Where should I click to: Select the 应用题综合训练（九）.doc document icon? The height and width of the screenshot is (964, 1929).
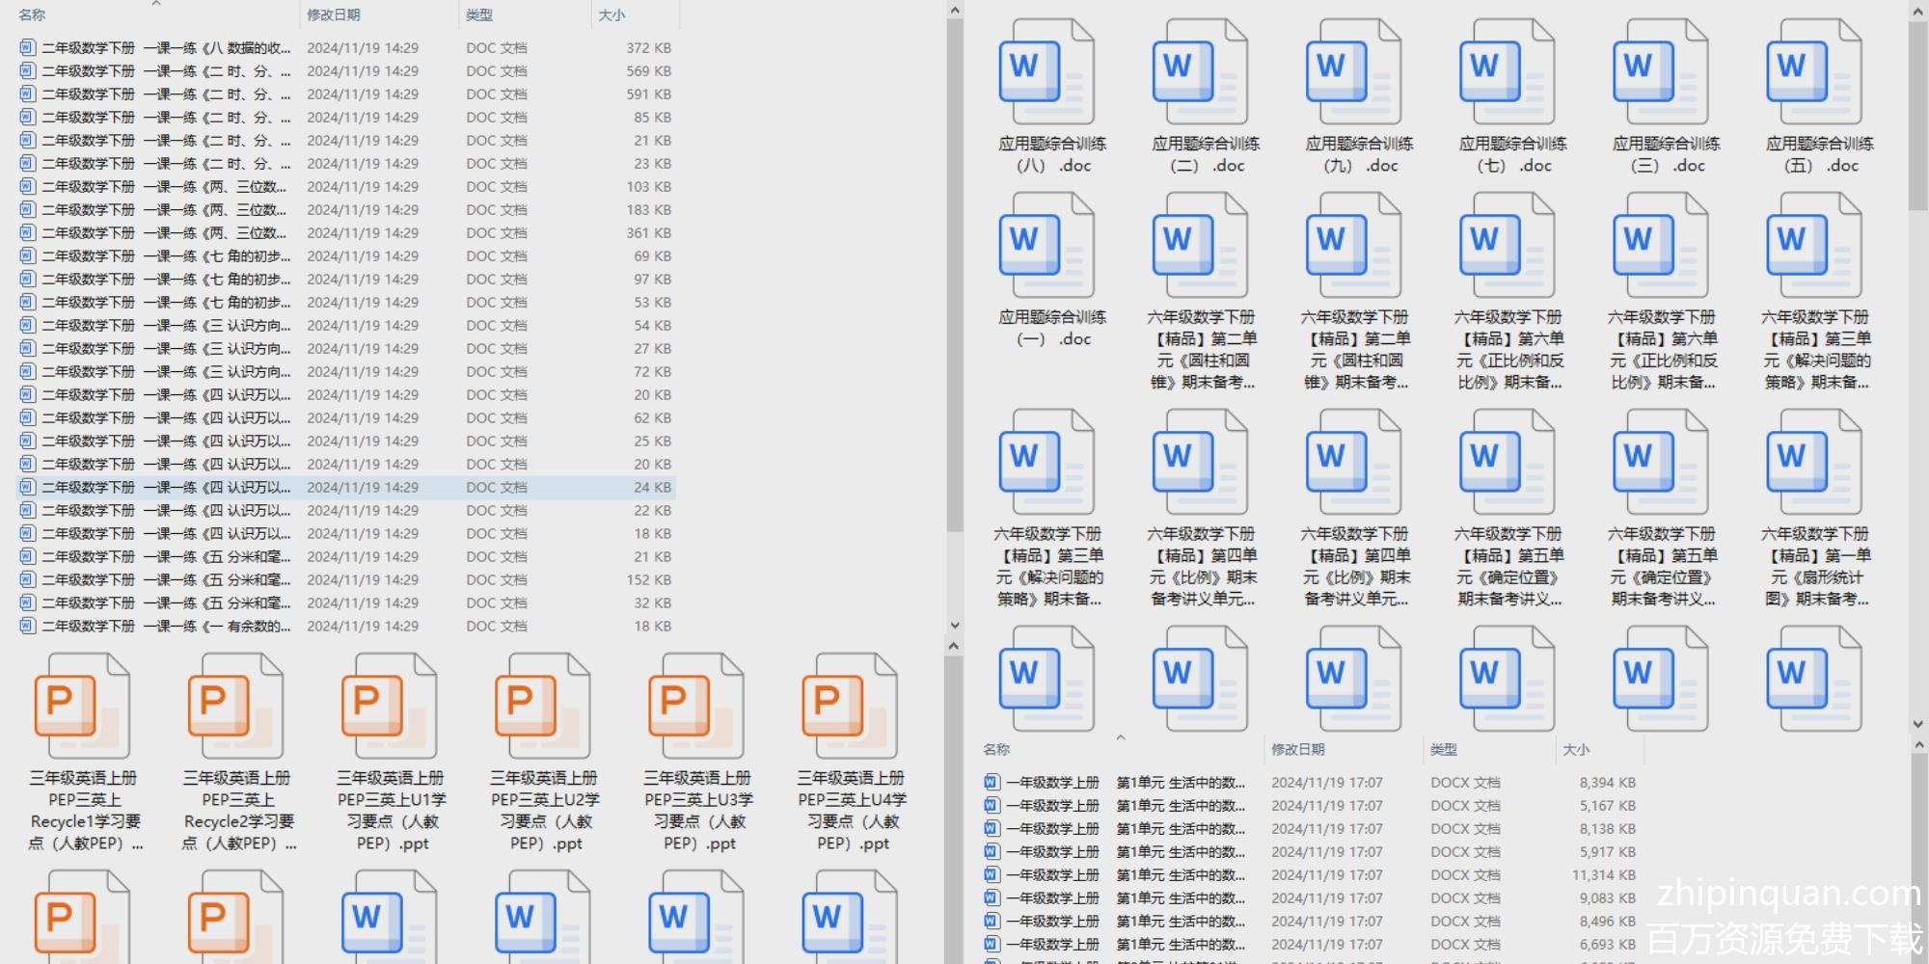coord(1353,72)
